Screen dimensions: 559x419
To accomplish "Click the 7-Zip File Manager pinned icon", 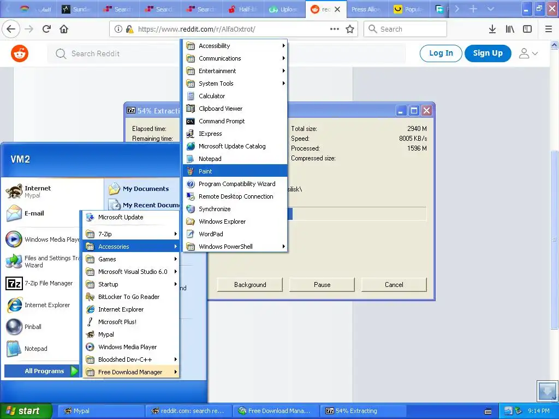I will coord(14,283).
